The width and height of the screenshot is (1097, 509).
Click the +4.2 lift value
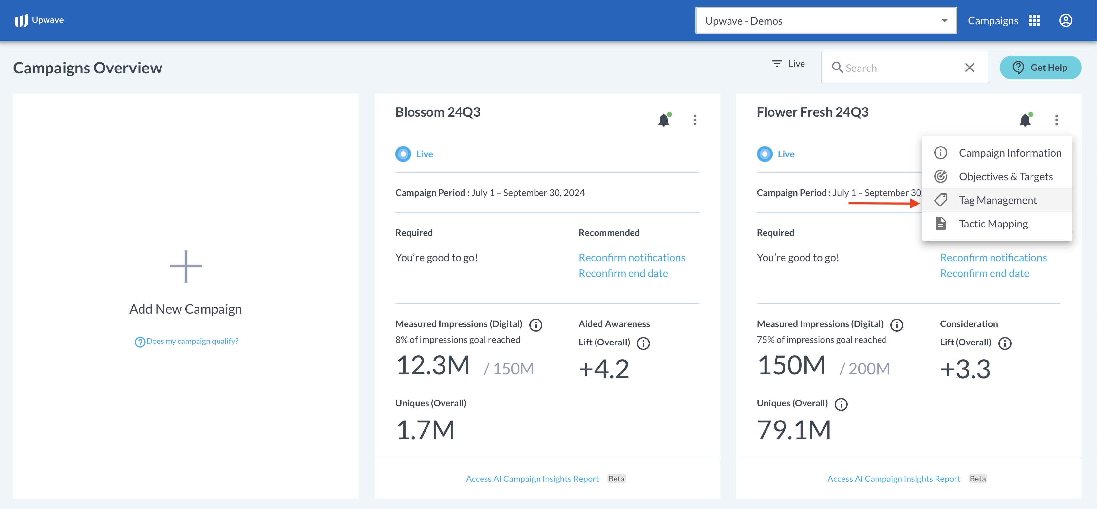tap(603, 369)
